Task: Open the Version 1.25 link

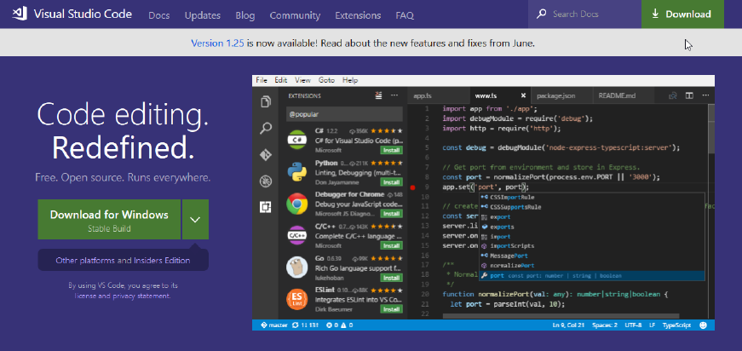Action: 218,43
